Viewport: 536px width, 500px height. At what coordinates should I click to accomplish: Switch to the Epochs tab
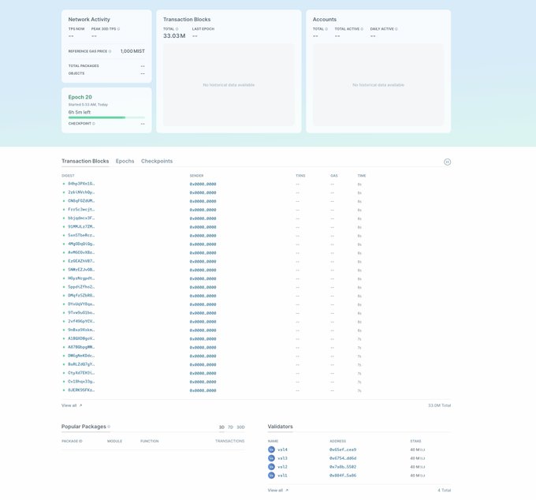(x=125, y=161)
